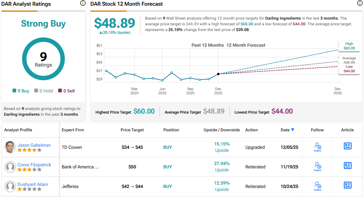The image size is (364, 197).
Task: Click Jason Gabelman's profile photo
Action: [10, 147]
